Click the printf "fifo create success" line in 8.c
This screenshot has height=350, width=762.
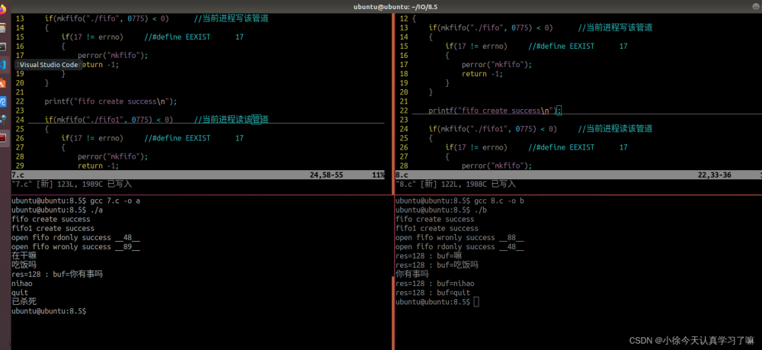(x=495, y=111)
